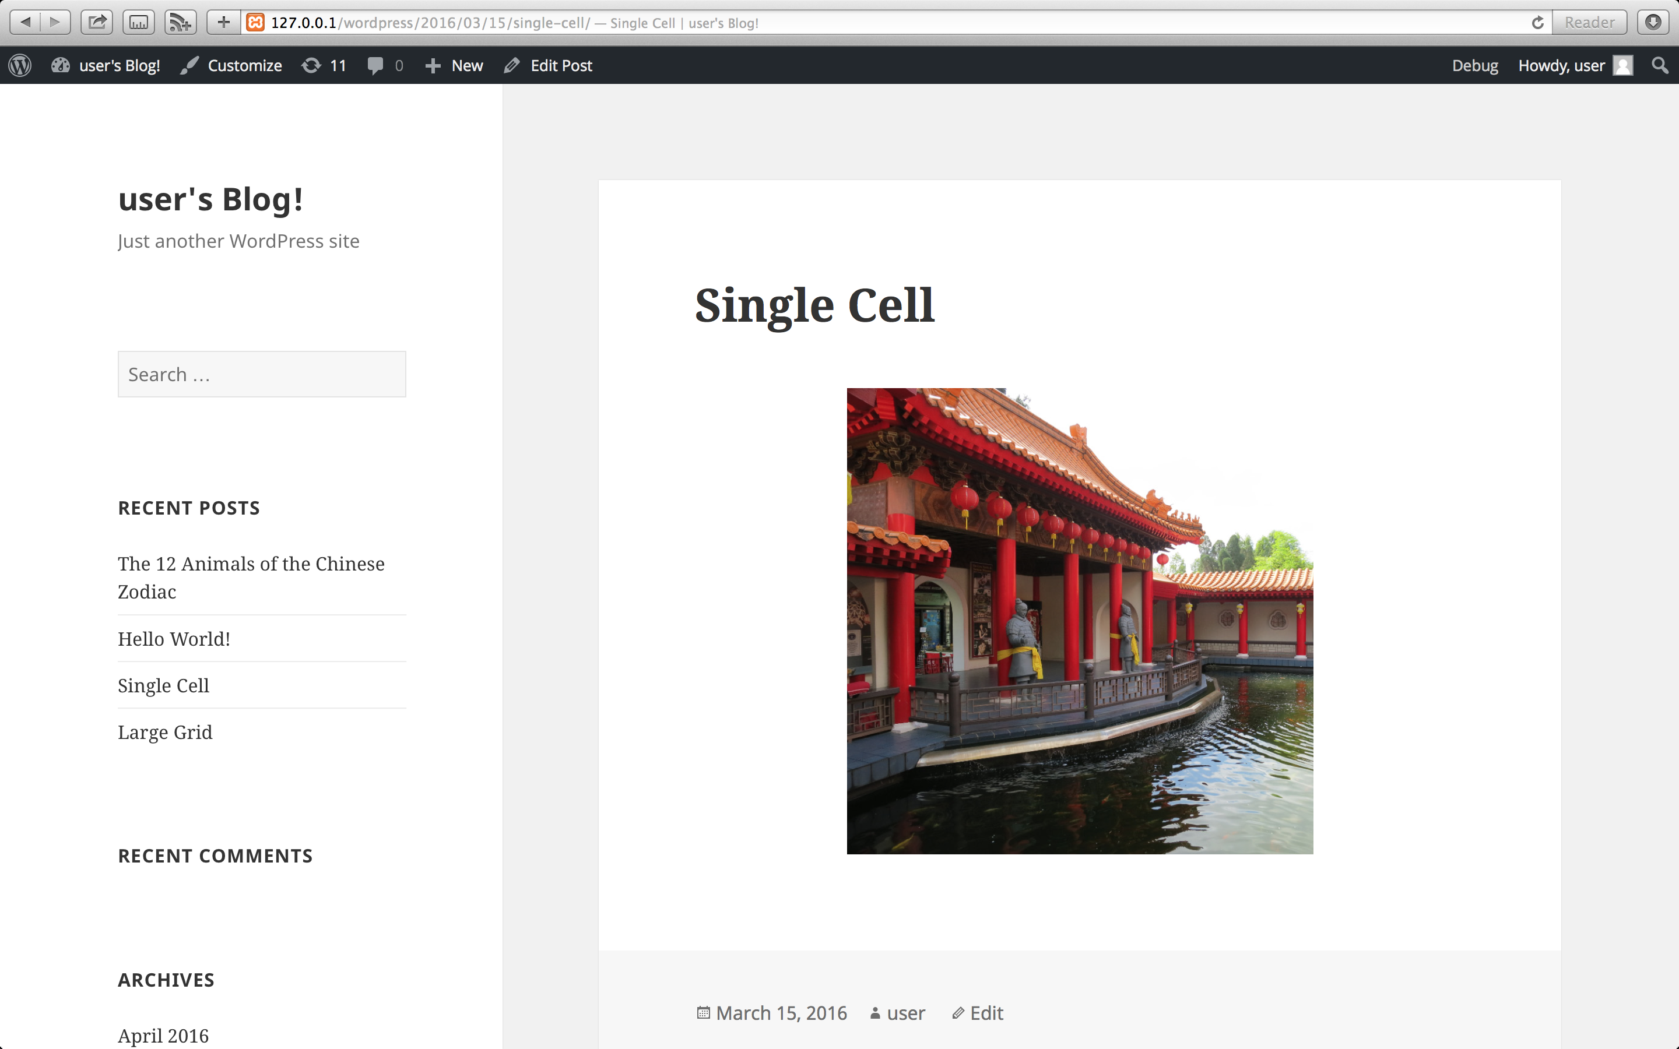Select the RSS feed icon in browser toolbar
The height and width of the screenshot is (1049, 1679).
point(180,22)
